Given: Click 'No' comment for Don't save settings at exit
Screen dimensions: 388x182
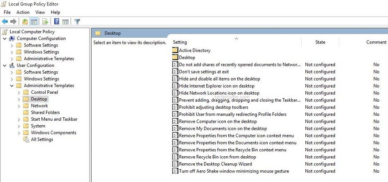Looking at the screenshot, I should [376, 72].
